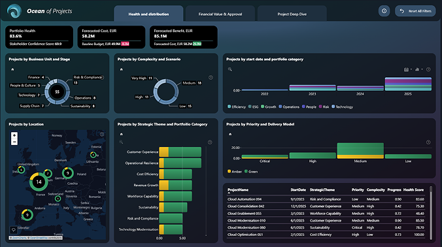Select the Medium priority bar
The image size is (442, 247).
pos(360,151)
